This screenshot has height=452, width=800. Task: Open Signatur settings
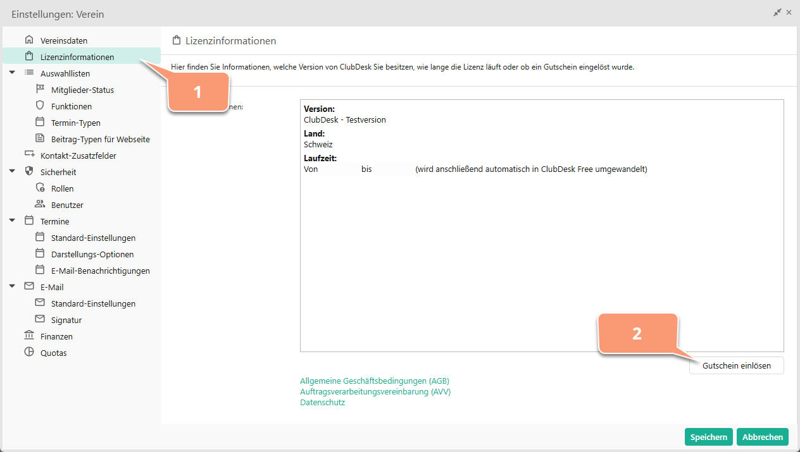66,320
